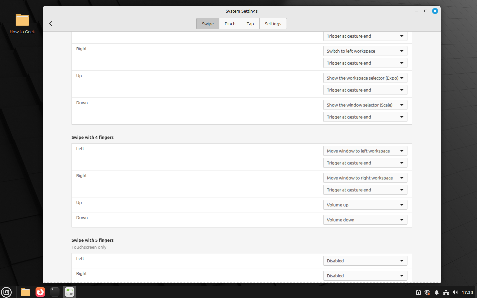Screen dimensions: 477x298
Task: Open the Settings tab of gesture options
Action: [273, 24]
